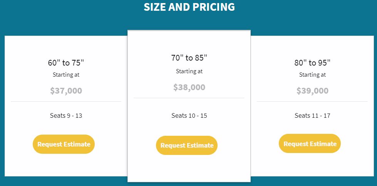Select the 80" to 95" size title
The image size is (377, 186).
[312, 63]
